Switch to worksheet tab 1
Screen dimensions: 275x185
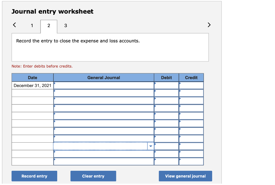(32, 26)
